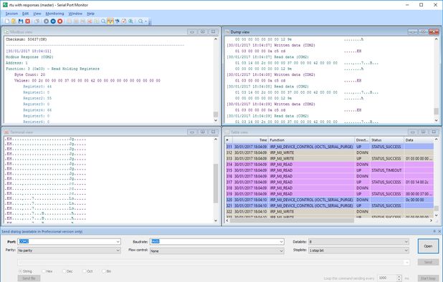443x282 pixels.
Task: Increase the loop interval with stepper arrow
Action: click(399, 277)
